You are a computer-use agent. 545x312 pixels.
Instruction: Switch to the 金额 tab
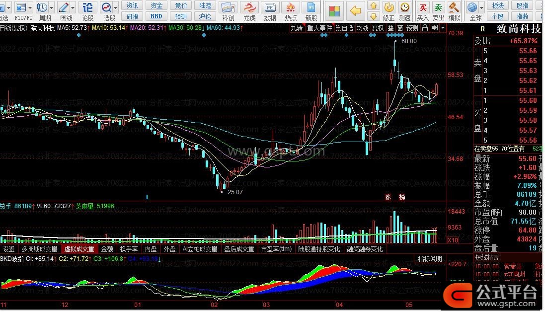coord(107,249)
